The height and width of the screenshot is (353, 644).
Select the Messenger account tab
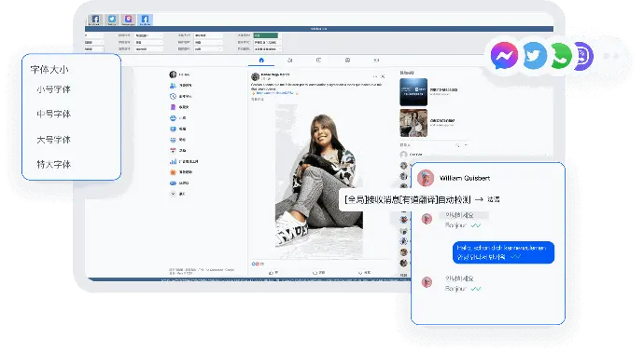click(128, 20)
